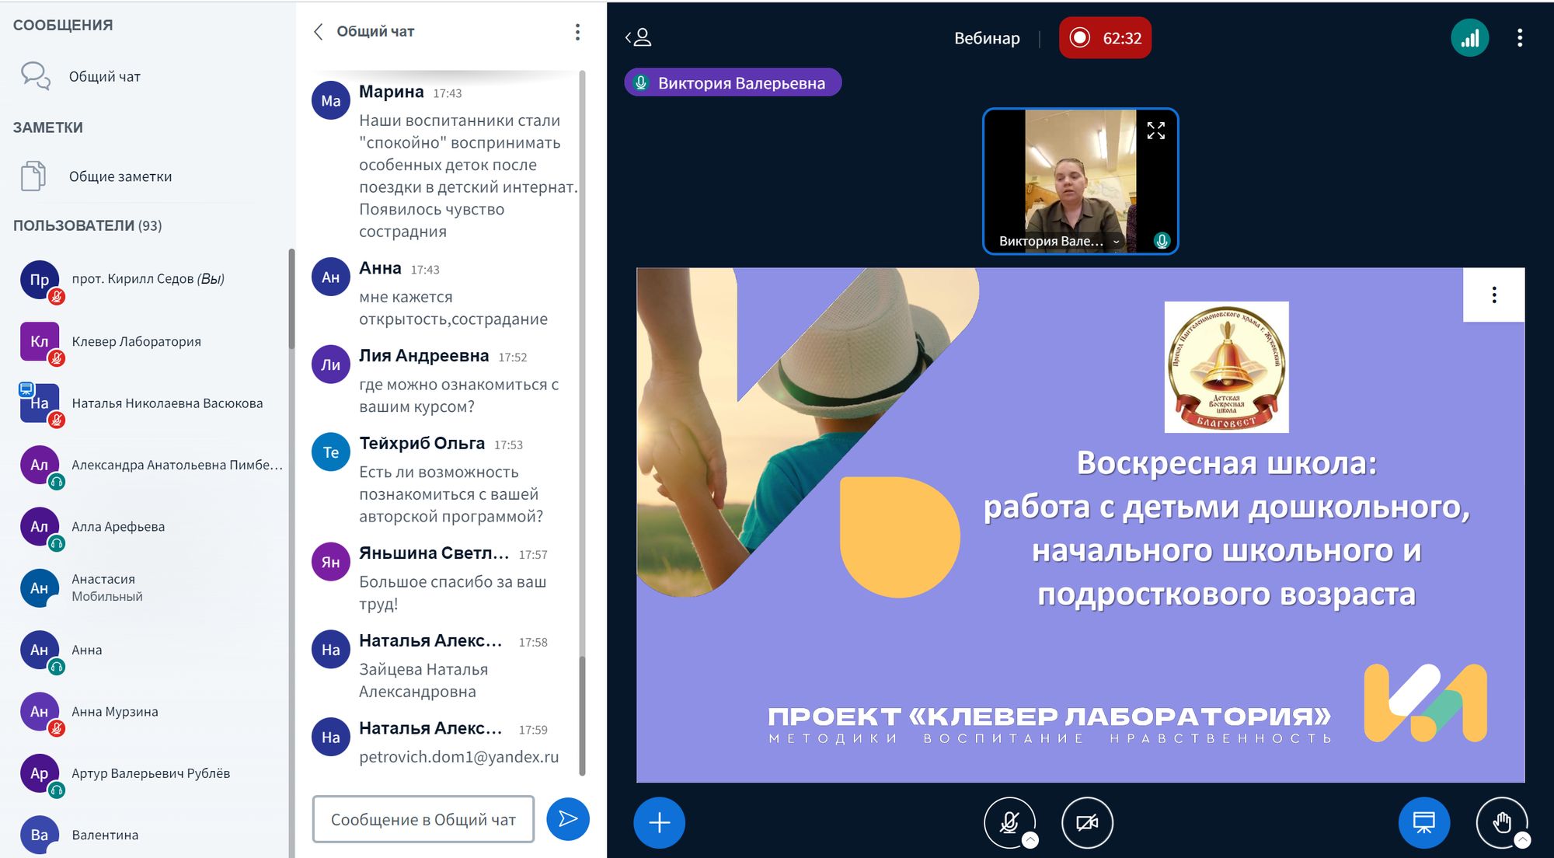Open the main options menu top right

pos(1519,38)
